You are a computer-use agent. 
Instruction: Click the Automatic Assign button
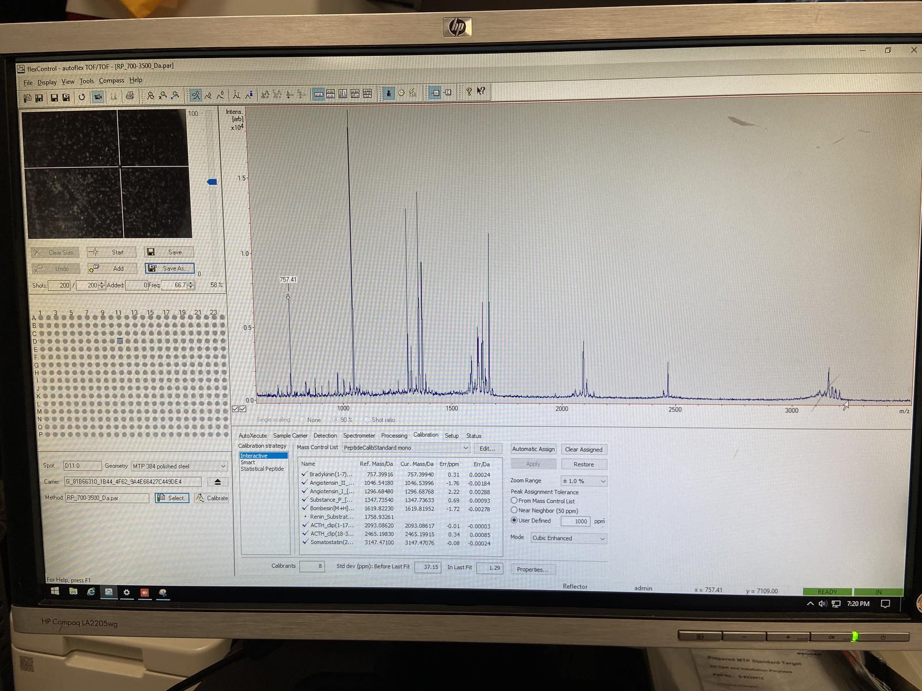coord(533,449)
